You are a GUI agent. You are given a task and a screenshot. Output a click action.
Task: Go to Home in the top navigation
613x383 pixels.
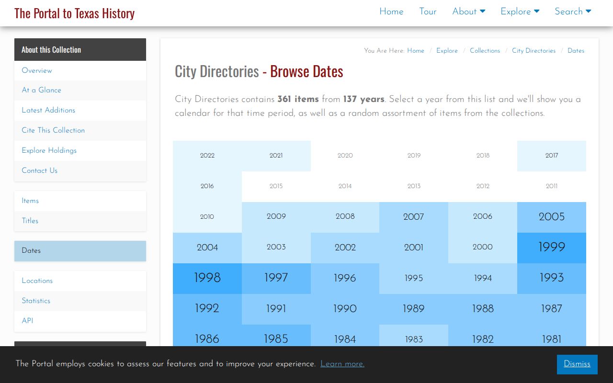point(391,11)
